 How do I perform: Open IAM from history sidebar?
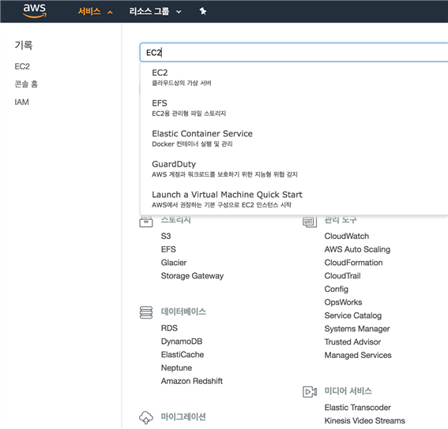(21, 102)
